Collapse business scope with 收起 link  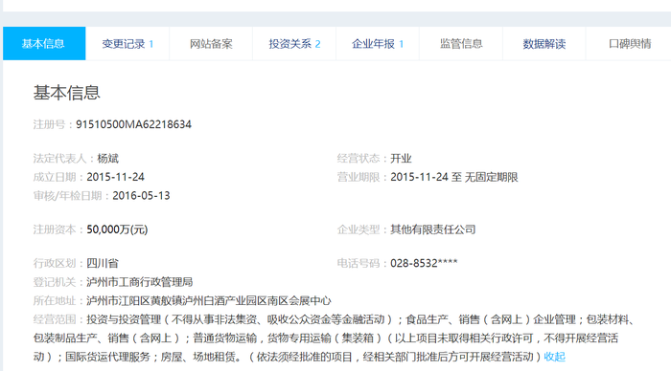[x=555, y=357]
